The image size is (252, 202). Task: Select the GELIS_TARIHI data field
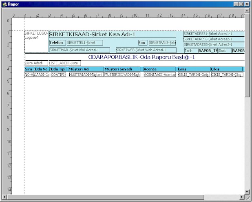[x=194, y=75]
